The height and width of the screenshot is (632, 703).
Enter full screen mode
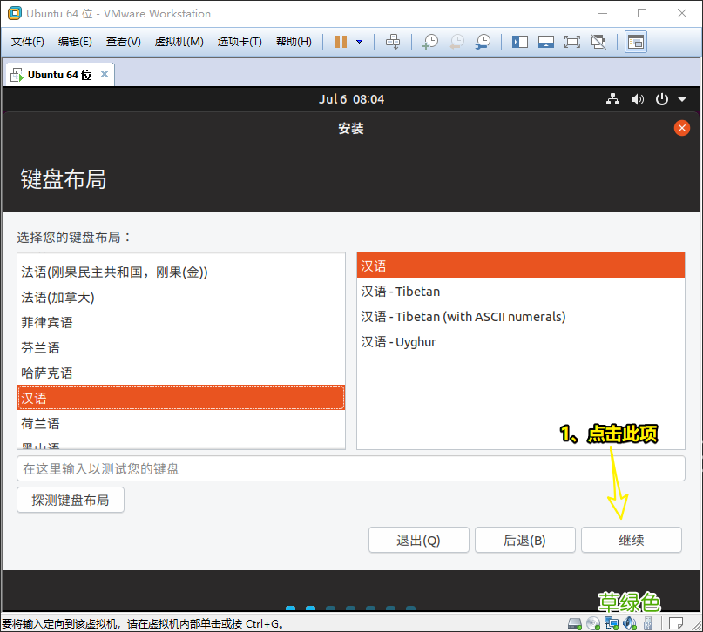tap(572, 42)
